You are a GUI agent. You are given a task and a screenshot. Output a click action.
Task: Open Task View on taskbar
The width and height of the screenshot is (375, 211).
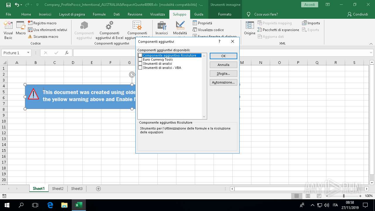click(35, 205)
